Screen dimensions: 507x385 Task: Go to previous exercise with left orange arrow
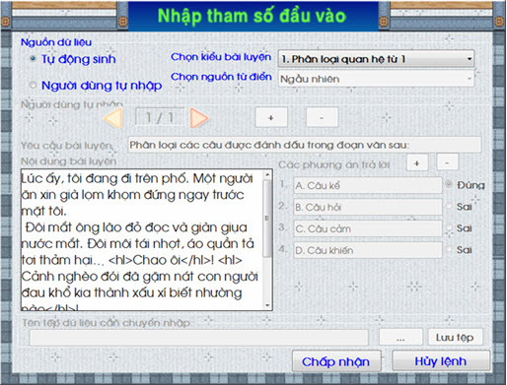(113, 117)
